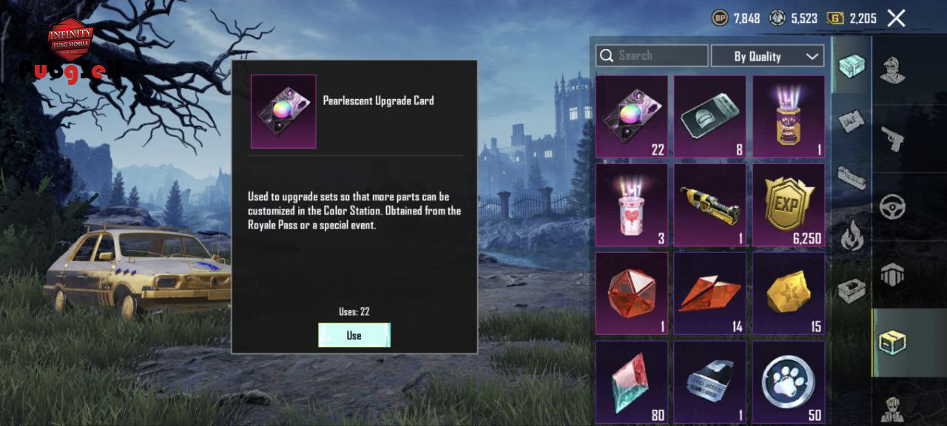The width and height of the screenshot is (947, 426).
Task: Select the pink heart gift cup item
Action: pos(632,205)
